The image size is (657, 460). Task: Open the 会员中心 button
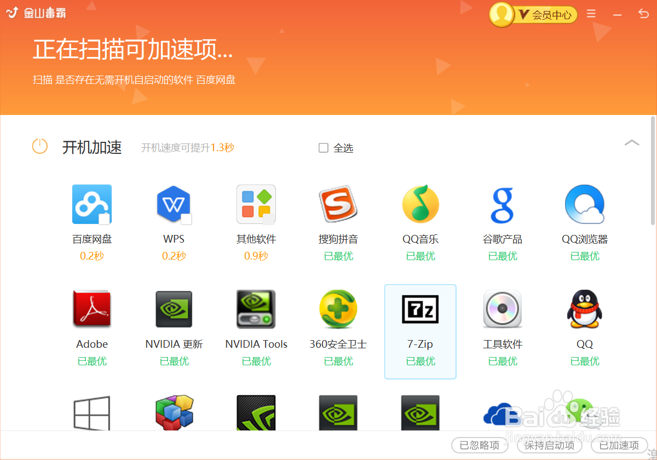545,15
